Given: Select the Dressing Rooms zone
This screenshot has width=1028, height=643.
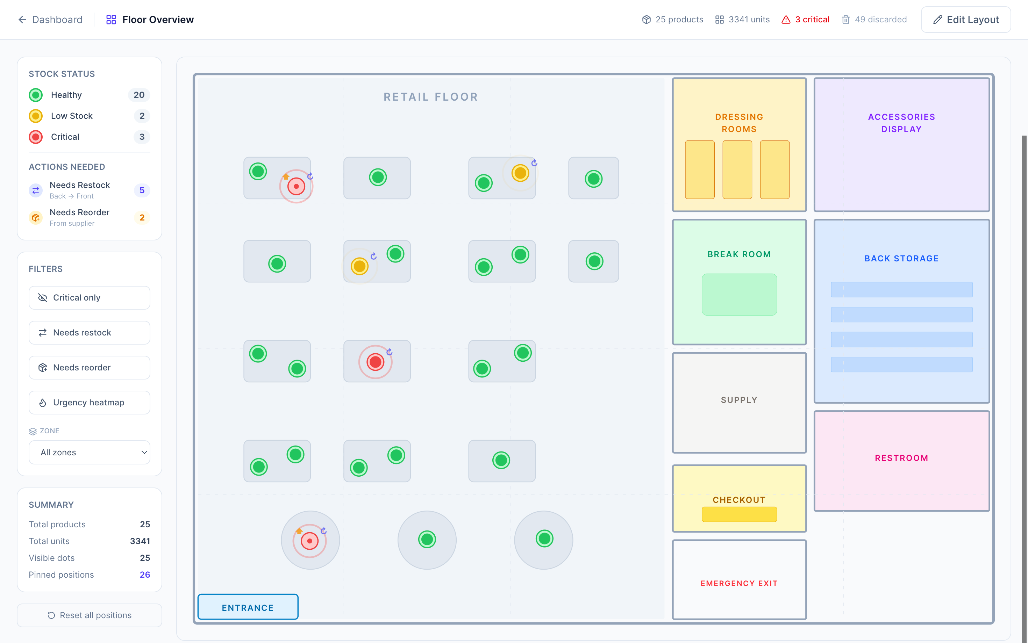Looking at the screenshot, I should coord(739,122).
